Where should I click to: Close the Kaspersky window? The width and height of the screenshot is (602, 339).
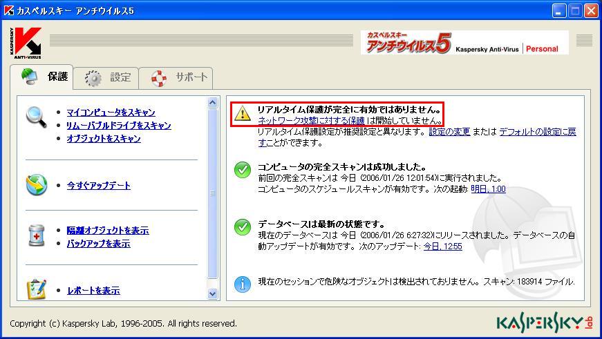[x=591, y=11]
